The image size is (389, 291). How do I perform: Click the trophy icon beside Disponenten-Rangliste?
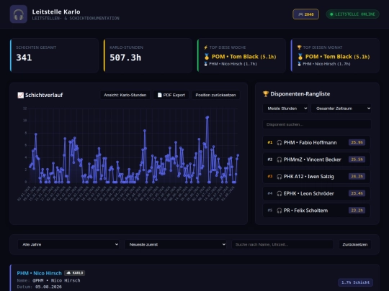click(x=266, y=94)
